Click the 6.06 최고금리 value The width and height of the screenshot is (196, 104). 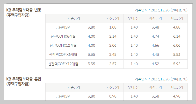point(177,45)
